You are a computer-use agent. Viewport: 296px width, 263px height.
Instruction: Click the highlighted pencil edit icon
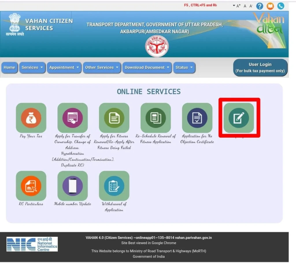[239, 118]
